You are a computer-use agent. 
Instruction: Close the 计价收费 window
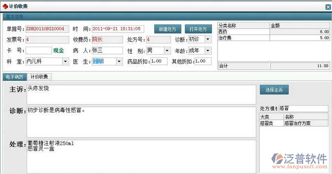click(328, 7)
